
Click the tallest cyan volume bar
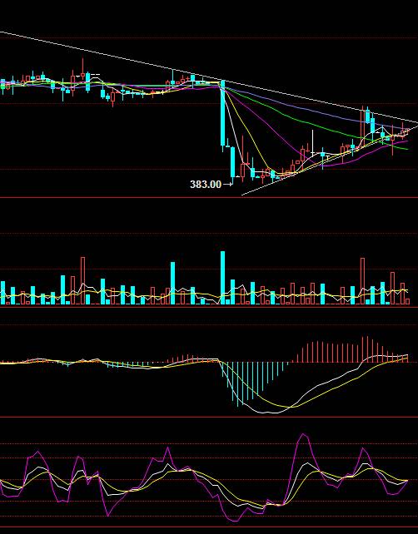coord(222,278)
